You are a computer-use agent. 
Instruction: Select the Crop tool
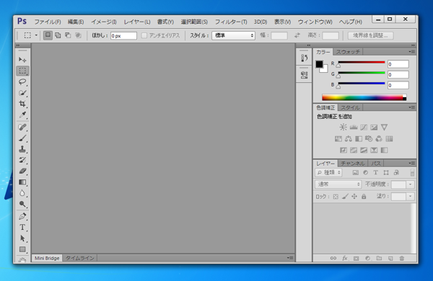22,104
